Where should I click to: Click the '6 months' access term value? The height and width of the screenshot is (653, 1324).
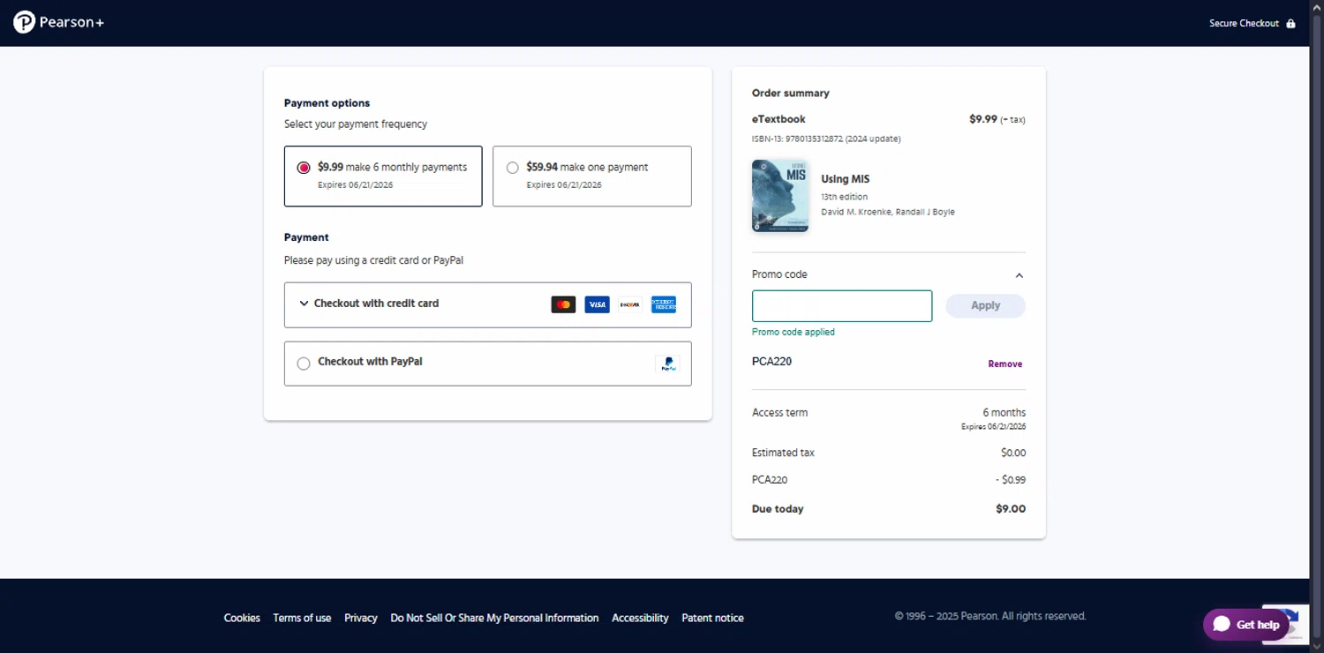pyautogui.click(x=1004, y=413)
